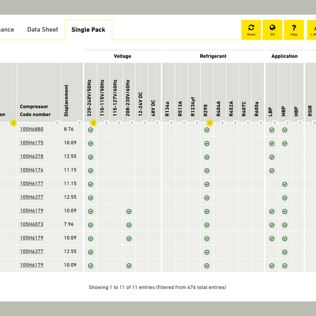
Task: Open the EN language globe icon
Action: (273, 30)
